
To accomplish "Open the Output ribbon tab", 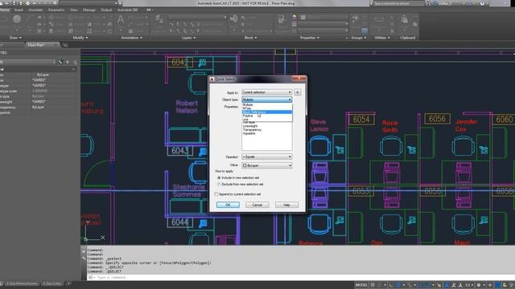I will (106, 10).
